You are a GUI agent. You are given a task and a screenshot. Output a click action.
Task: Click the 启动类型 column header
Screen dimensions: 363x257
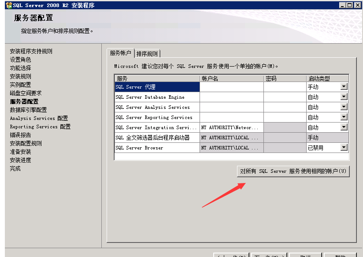pos(327,78)
